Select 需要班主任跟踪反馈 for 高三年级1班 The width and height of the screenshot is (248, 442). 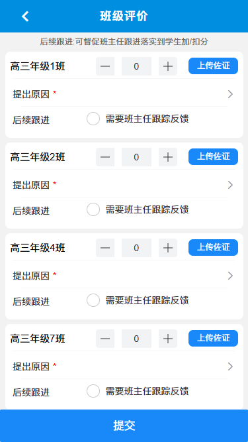pos(93,119)
